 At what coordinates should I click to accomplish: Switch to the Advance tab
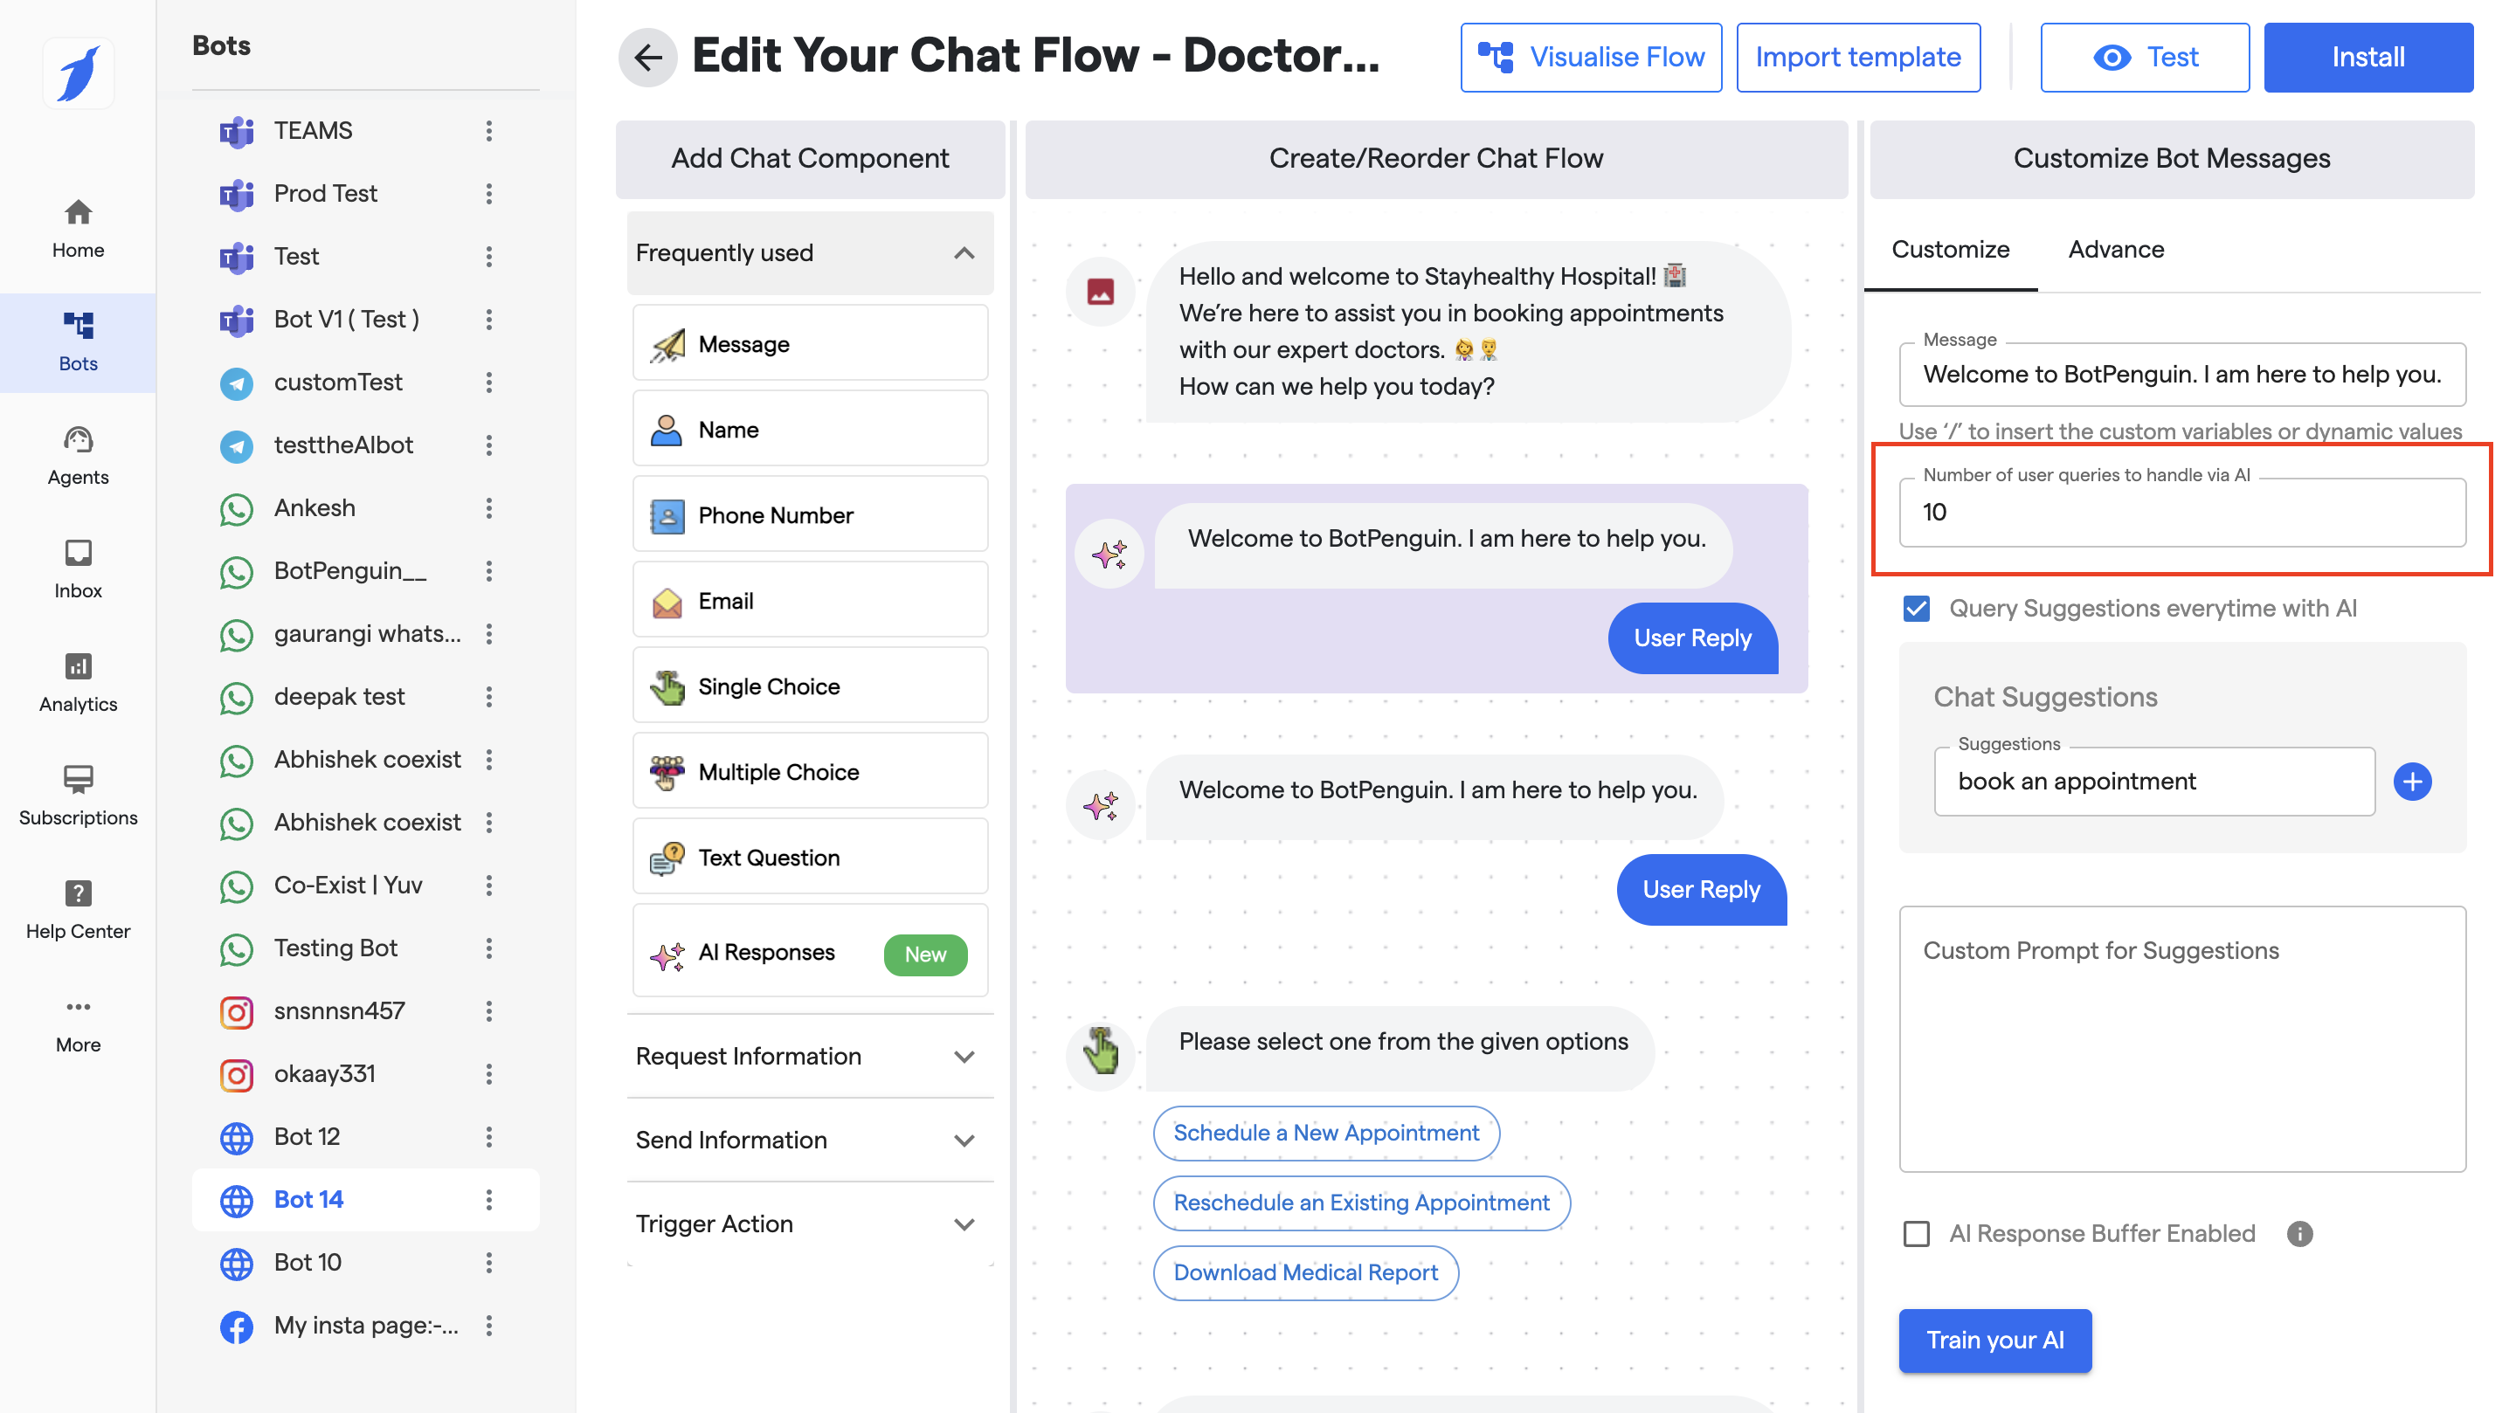[x=2116, y=250]
